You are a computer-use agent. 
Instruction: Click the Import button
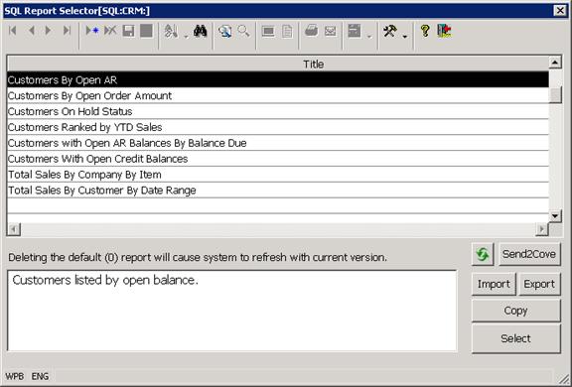494,284
